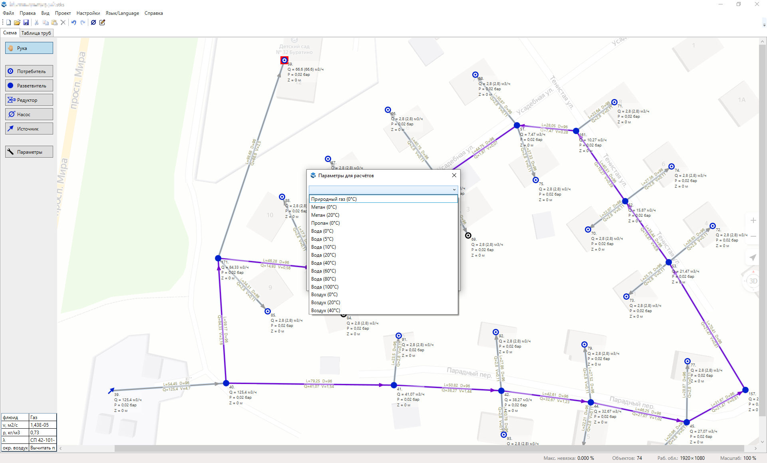This screenshot has width=767, height=463.
Task: Select the Потребитель node tool
Action: click(29, 71)
